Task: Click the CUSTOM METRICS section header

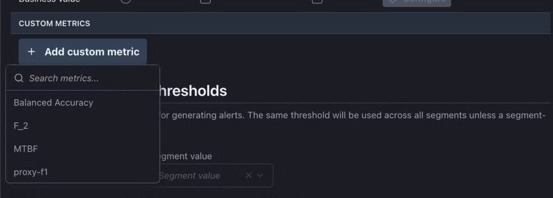Action: 55,24
